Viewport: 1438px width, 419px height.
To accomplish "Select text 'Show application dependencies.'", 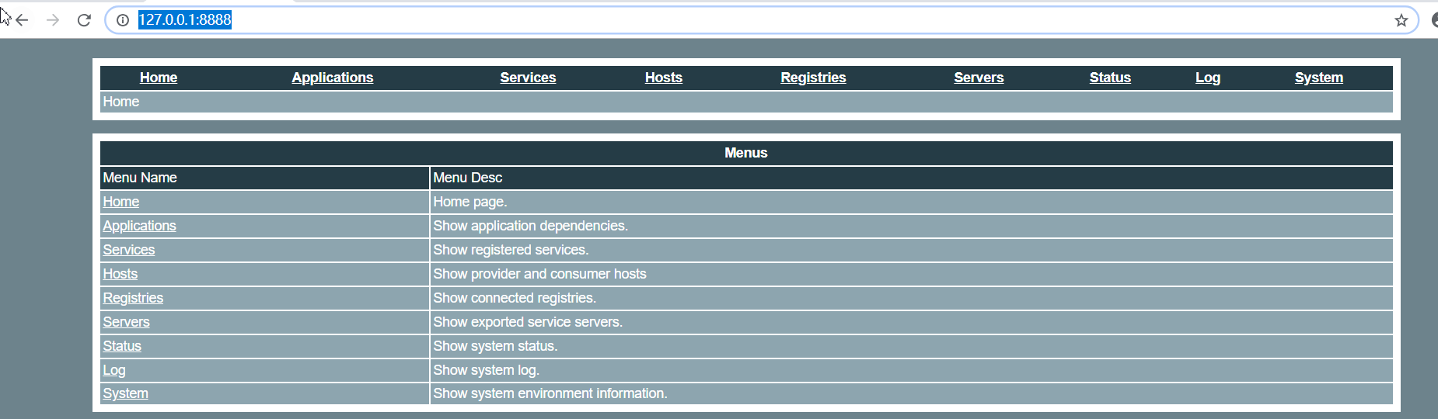I will (531, 226).
